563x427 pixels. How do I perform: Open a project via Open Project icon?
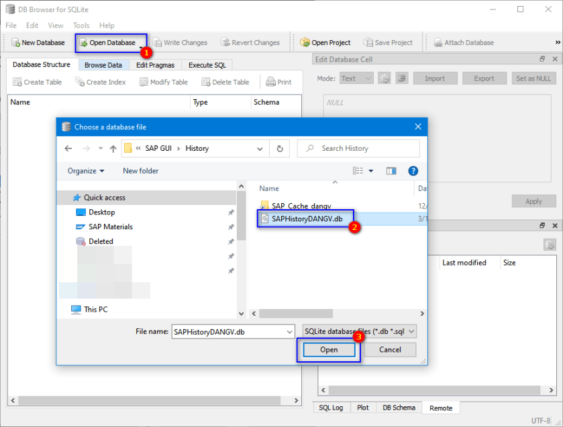pyautogui.click(x=325, y=42)
